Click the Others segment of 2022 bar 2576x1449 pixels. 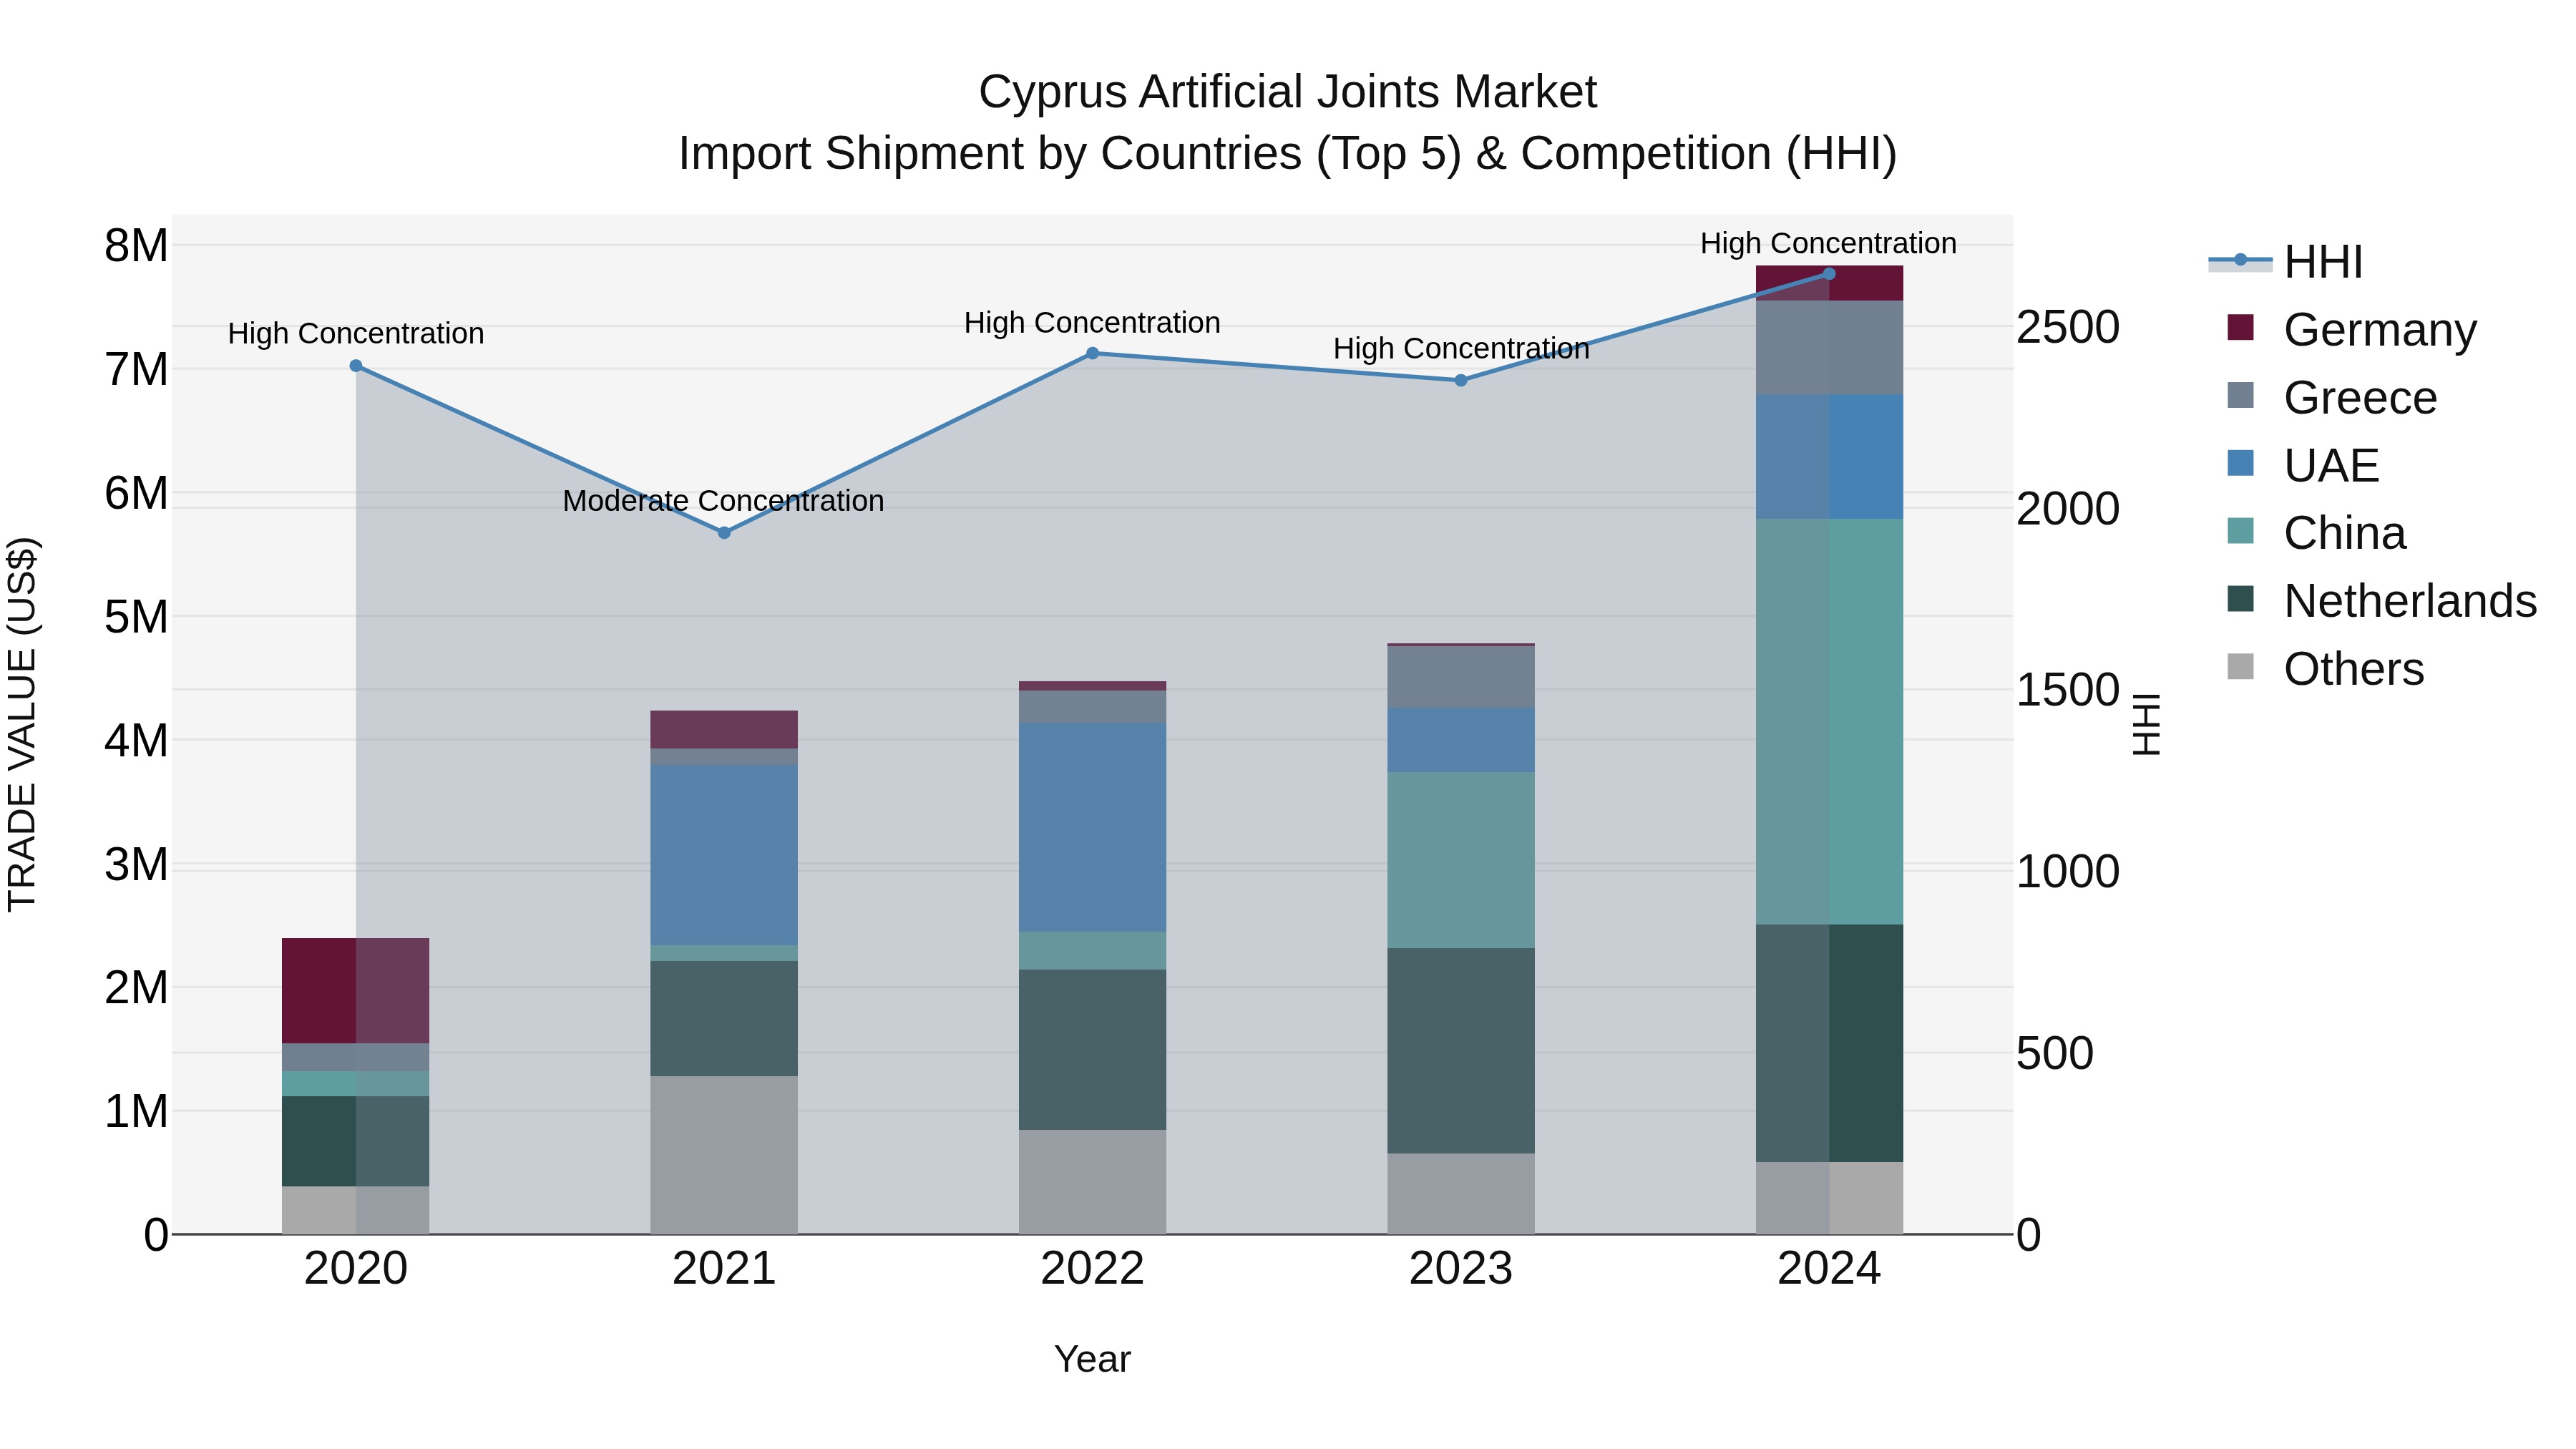pos(1092,1181)
